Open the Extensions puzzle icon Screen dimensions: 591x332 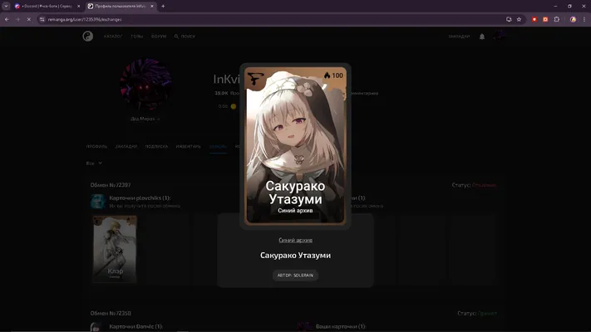(557, 19)
